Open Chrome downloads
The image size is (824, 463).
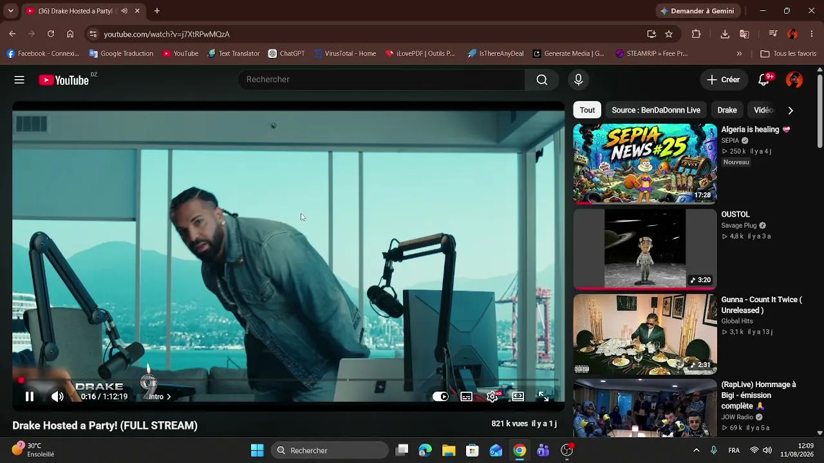pyautogui.click(x=725, y=34)
